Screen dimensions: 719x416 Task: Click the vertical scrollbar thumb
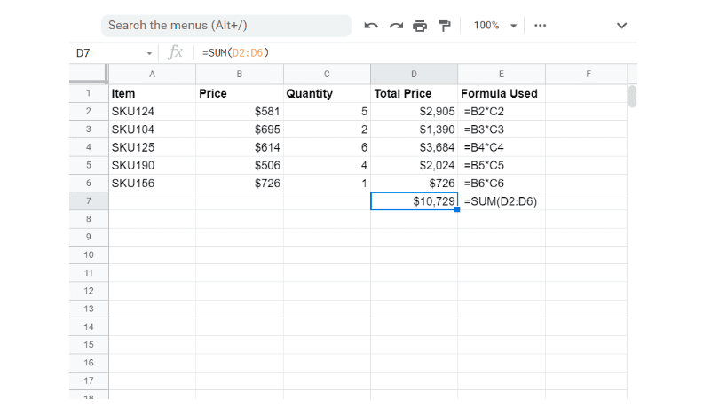632,96
